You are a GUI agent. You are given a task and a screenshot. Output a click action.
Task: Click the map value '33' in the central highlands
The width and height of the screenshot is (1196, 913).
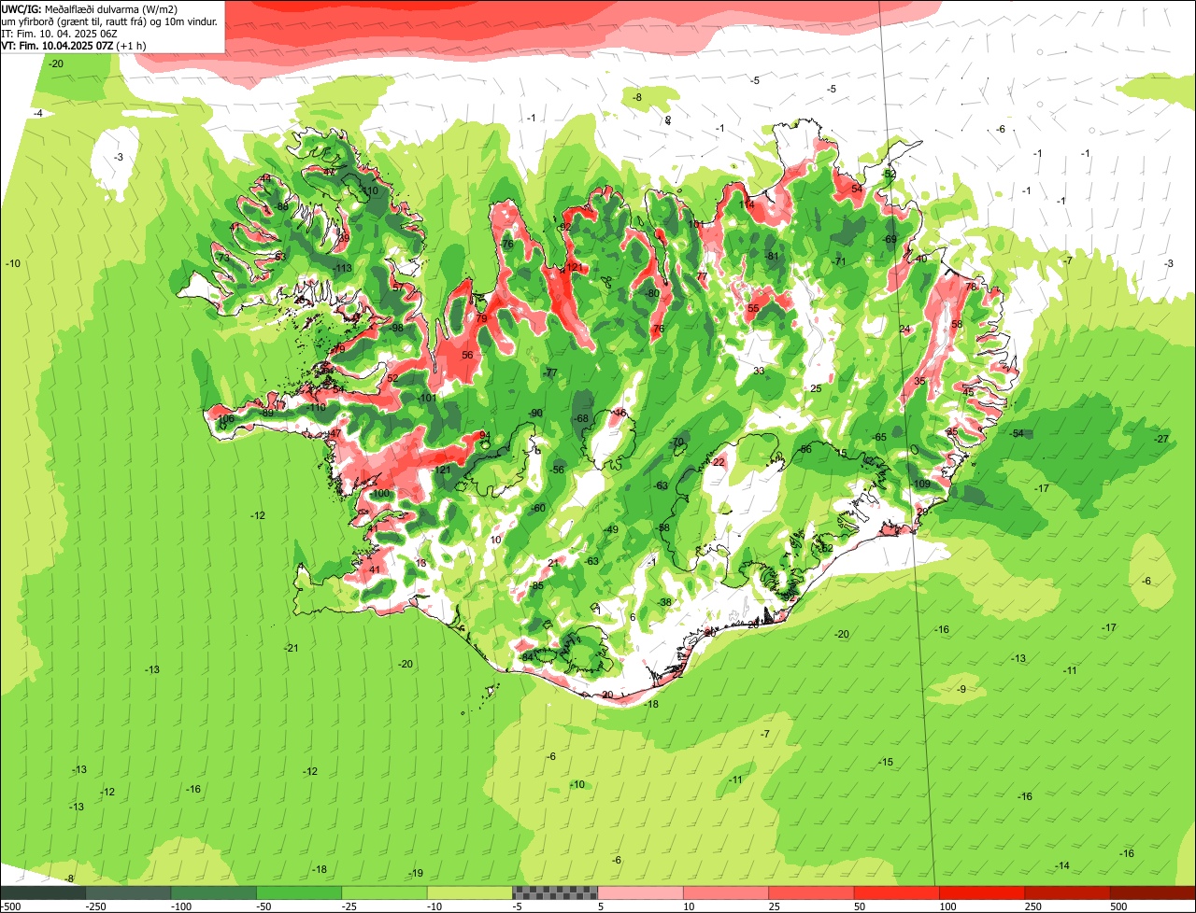pos(759,371)
